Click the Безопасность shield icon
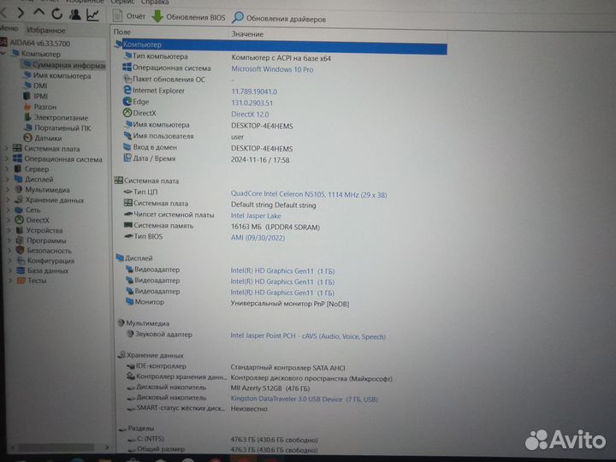616x462 pixels. coord(18,251)
